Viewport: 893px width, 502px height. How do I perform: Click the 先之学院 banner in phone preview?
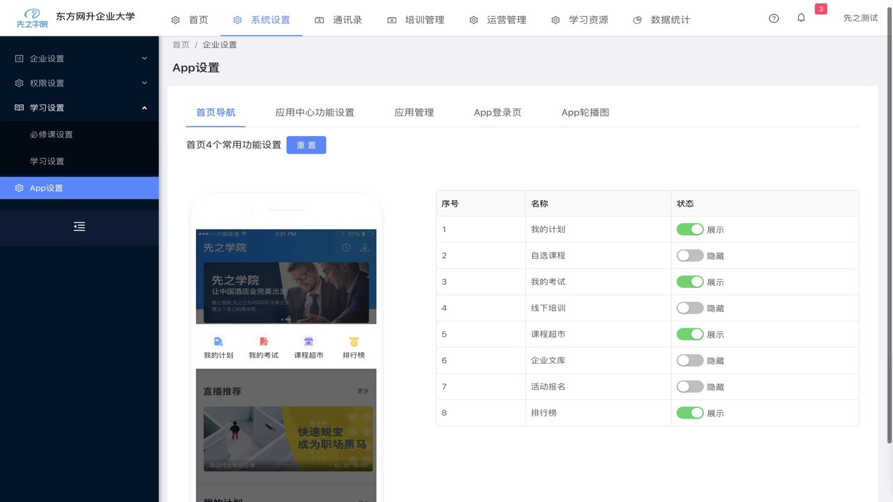click(x=286, y=293)
